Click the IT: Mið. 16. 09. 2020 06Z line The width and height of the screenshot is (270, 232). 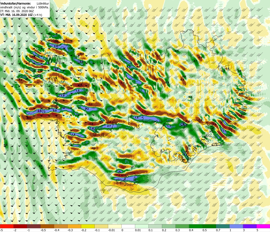[17, 11]
